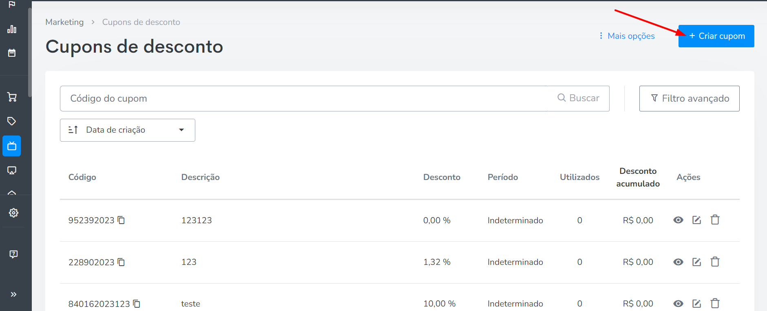View coupon 952392023 details eye icon
Image resolution: width=767 pixels, height=311 pixels.
pos(678,220)
